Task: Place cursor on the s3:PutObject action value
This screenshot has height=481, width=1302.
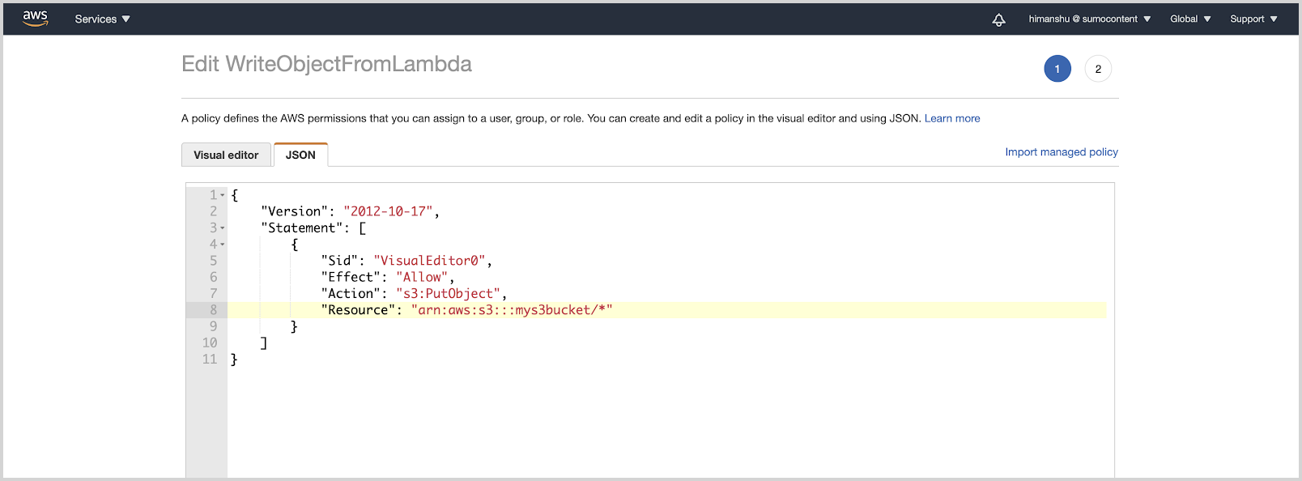Action: (x=448, y=294)
